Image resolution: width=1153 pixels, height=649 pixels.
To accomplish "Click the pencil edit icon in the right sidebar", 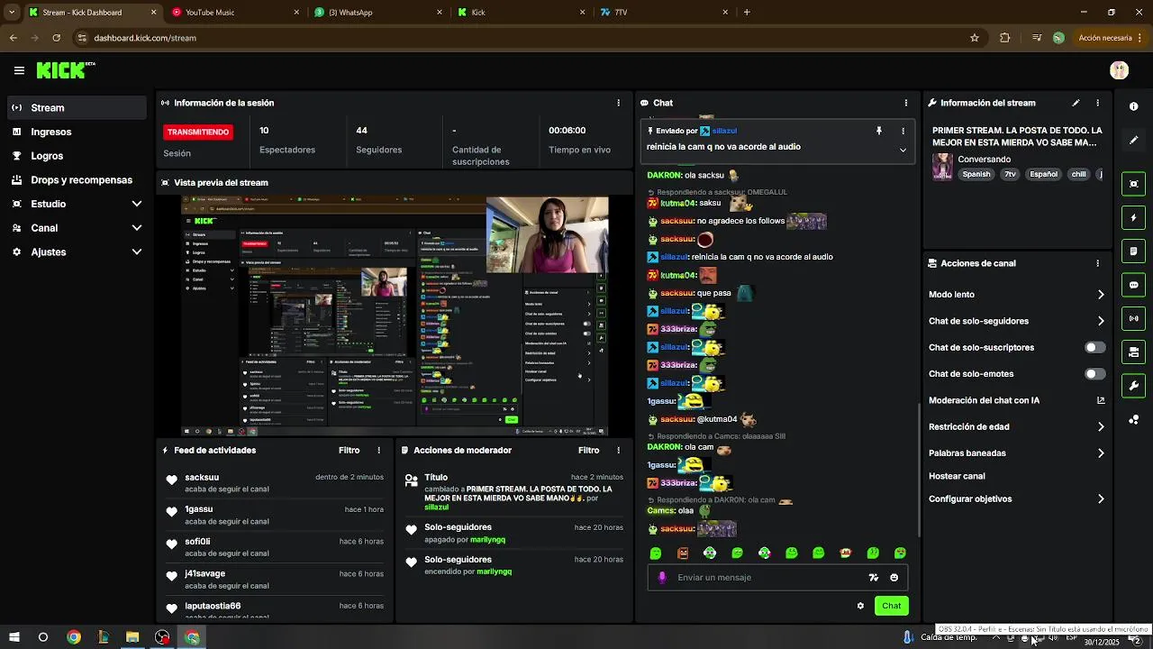I will [1133, 141].
